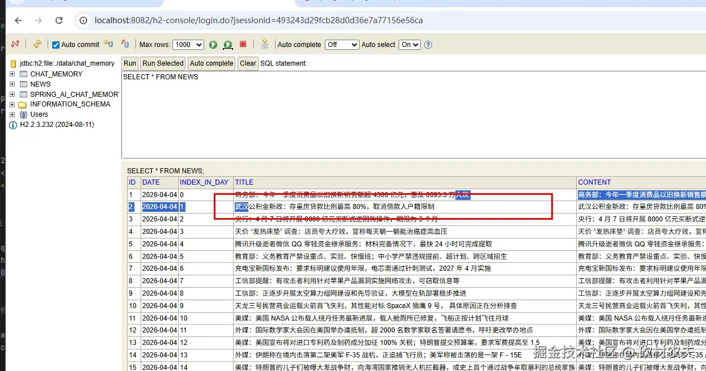Click the Command history icon
The image size is (706, 371).
[265, 44]
